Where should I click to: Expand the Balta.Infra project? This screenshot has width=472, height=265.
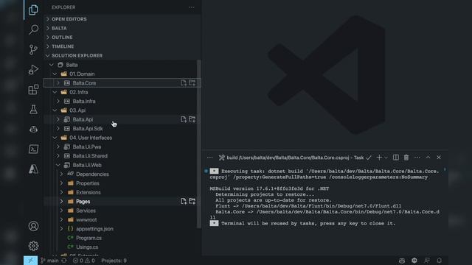point(58,102)
